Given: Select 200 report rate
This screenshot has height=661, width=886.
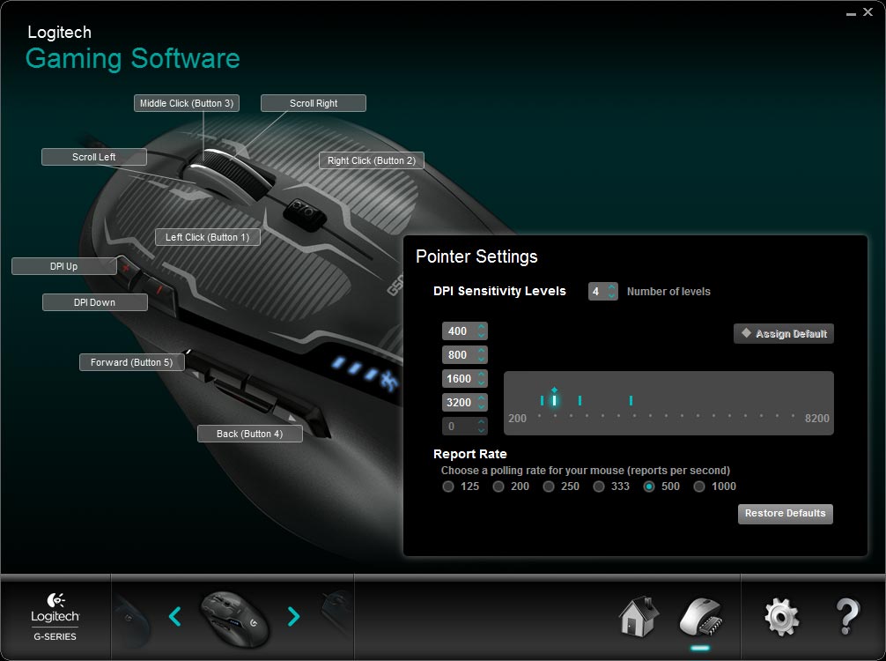Looking at the screenshot, I should [x=498, y=486].
